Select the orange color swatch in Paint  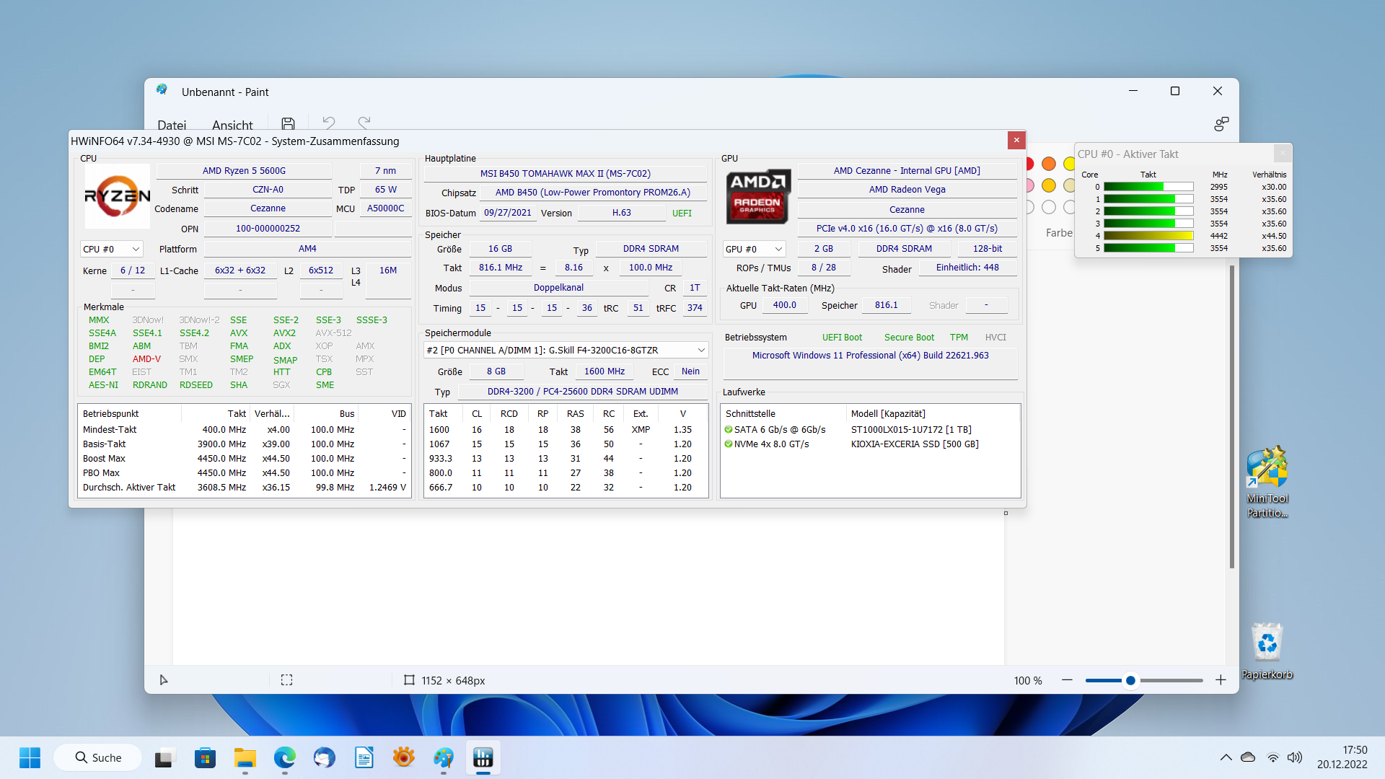[1050, 164]
